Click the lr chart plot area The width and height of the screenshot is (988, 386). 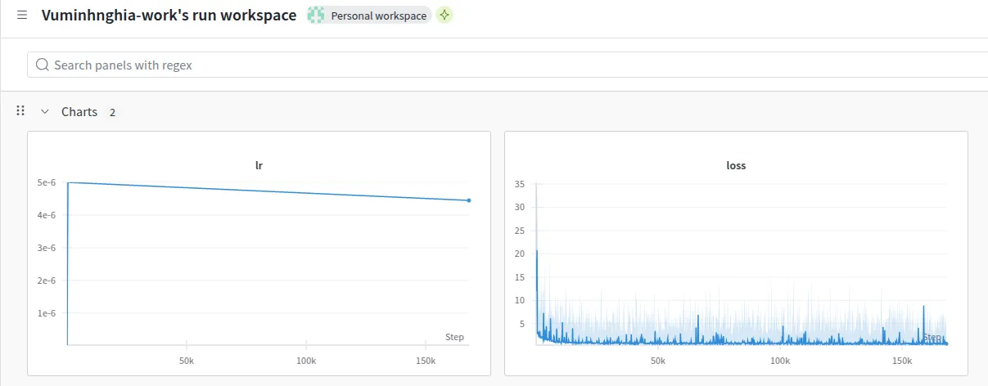click(x=268, y=262)
